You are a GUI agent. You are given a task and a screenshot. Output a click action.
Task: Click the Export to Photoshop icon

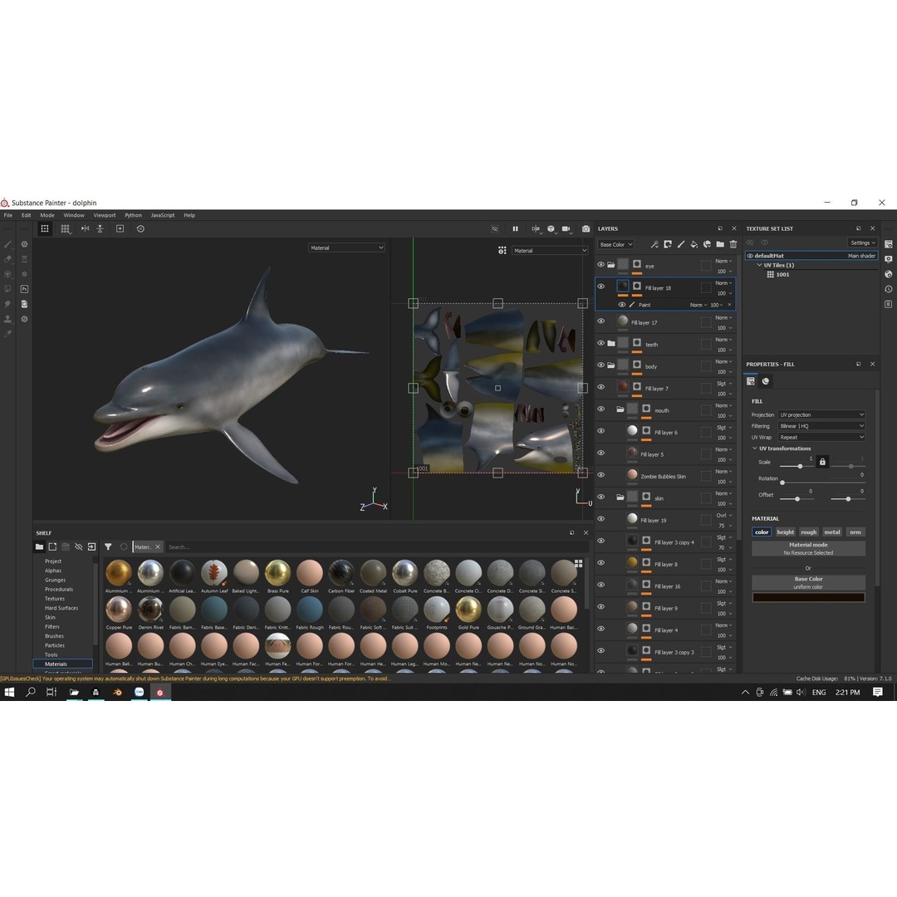tap(25, 289)
